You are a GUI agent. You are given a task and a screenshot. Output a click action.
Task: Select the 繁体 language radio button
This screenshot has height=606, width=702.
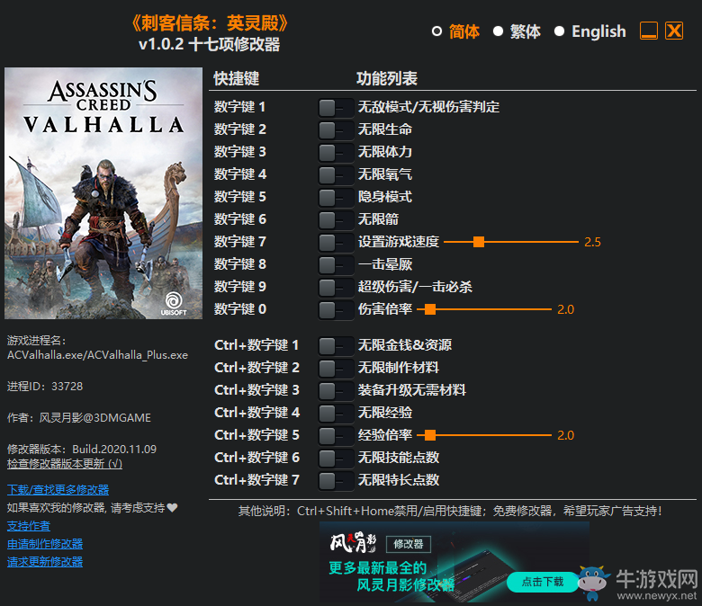[x=498, y=31]
